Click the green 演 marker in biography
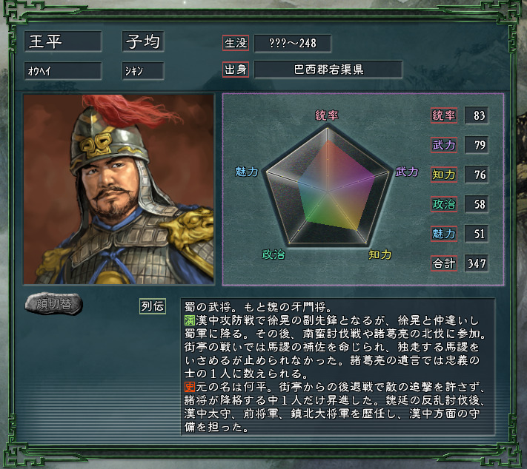Viewport: 527px width, 469px height. (x=190, y=320)
